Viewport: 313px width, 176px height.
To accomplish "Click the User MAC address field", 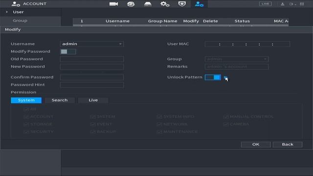I will point(247,44).
